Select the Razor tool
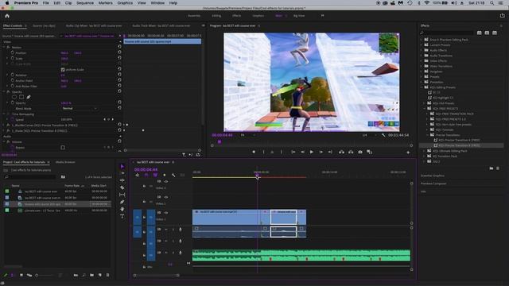Image resolution: width=509 pixels, height=286 pixels. [x=122, y=187]
